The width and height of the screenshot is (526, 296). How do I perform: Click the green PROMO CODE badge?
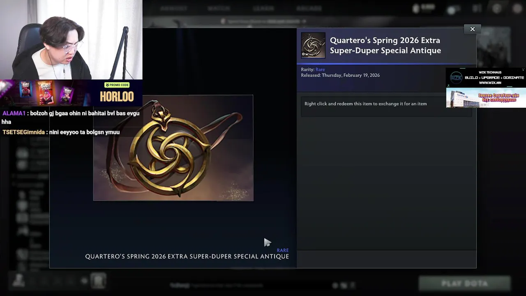pos(117,85)
